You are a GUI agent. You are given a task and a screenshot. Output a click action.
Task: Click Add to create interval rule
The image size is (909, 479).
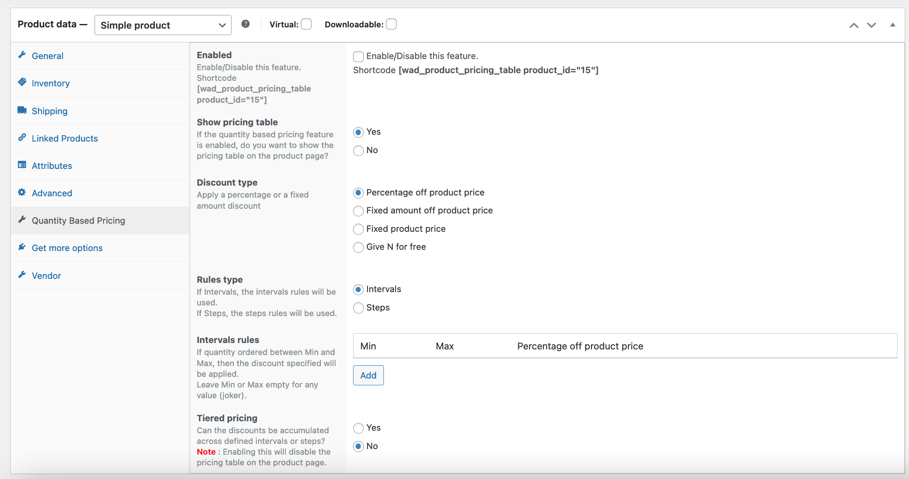click(x=368, y=375)
